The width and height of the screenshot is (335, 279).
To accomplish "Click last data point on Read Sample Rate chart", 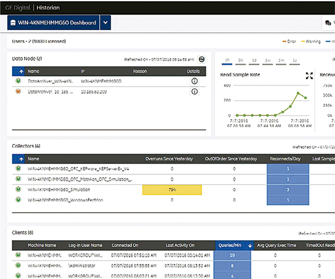I will 305,98.
